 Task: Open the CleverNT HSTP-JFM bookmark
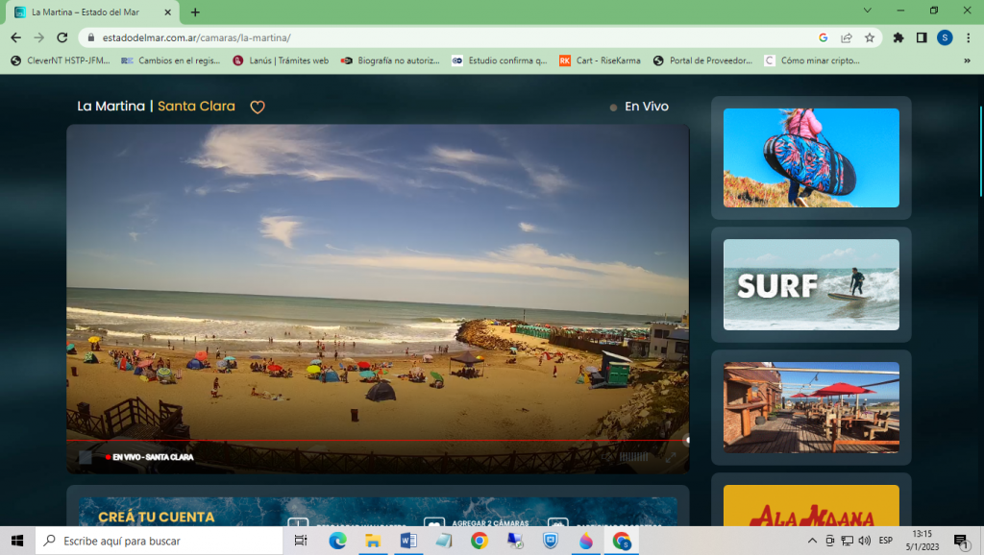tap(61, 60)
